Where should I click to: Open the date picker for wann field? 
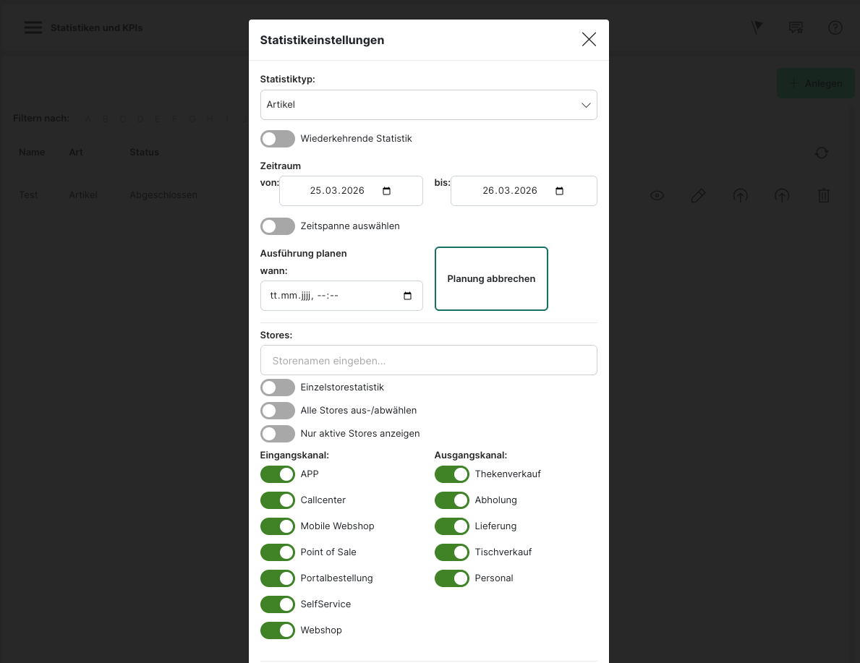click(407, 296)
